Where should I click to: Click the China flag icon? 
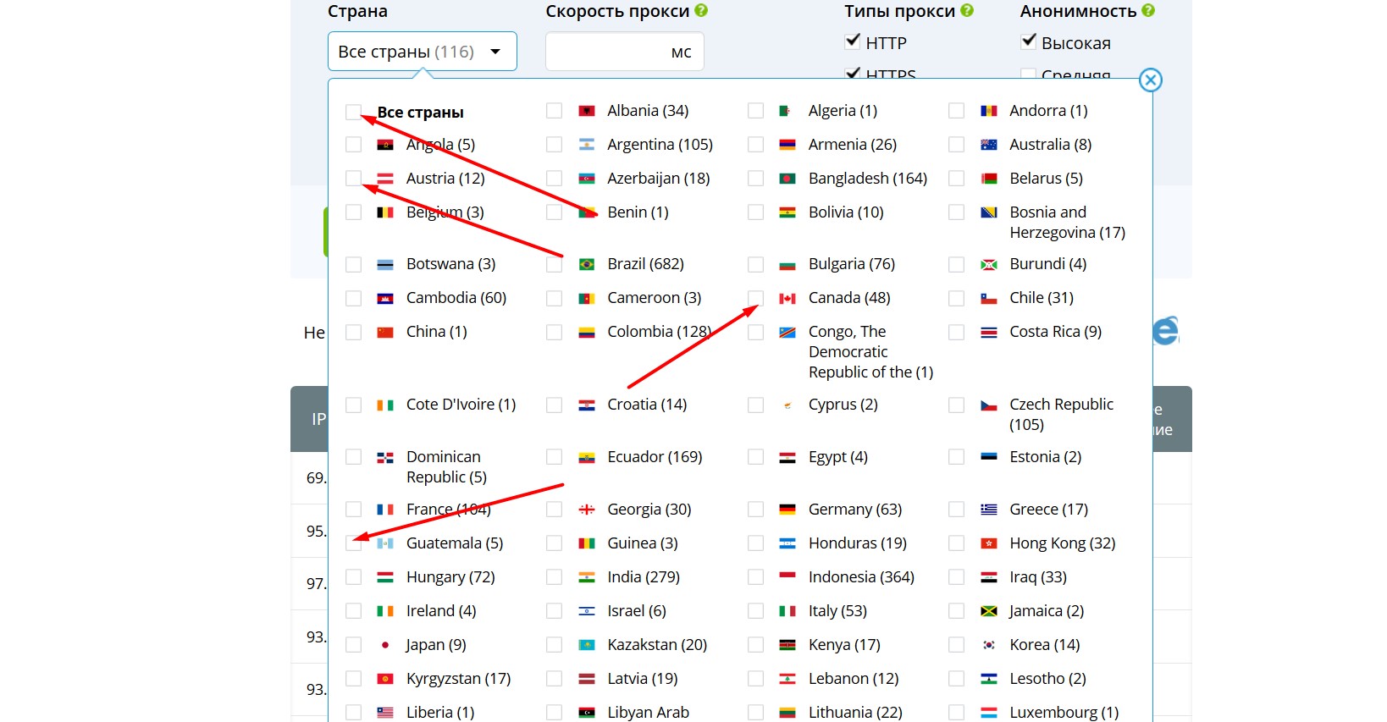point(385,332)
